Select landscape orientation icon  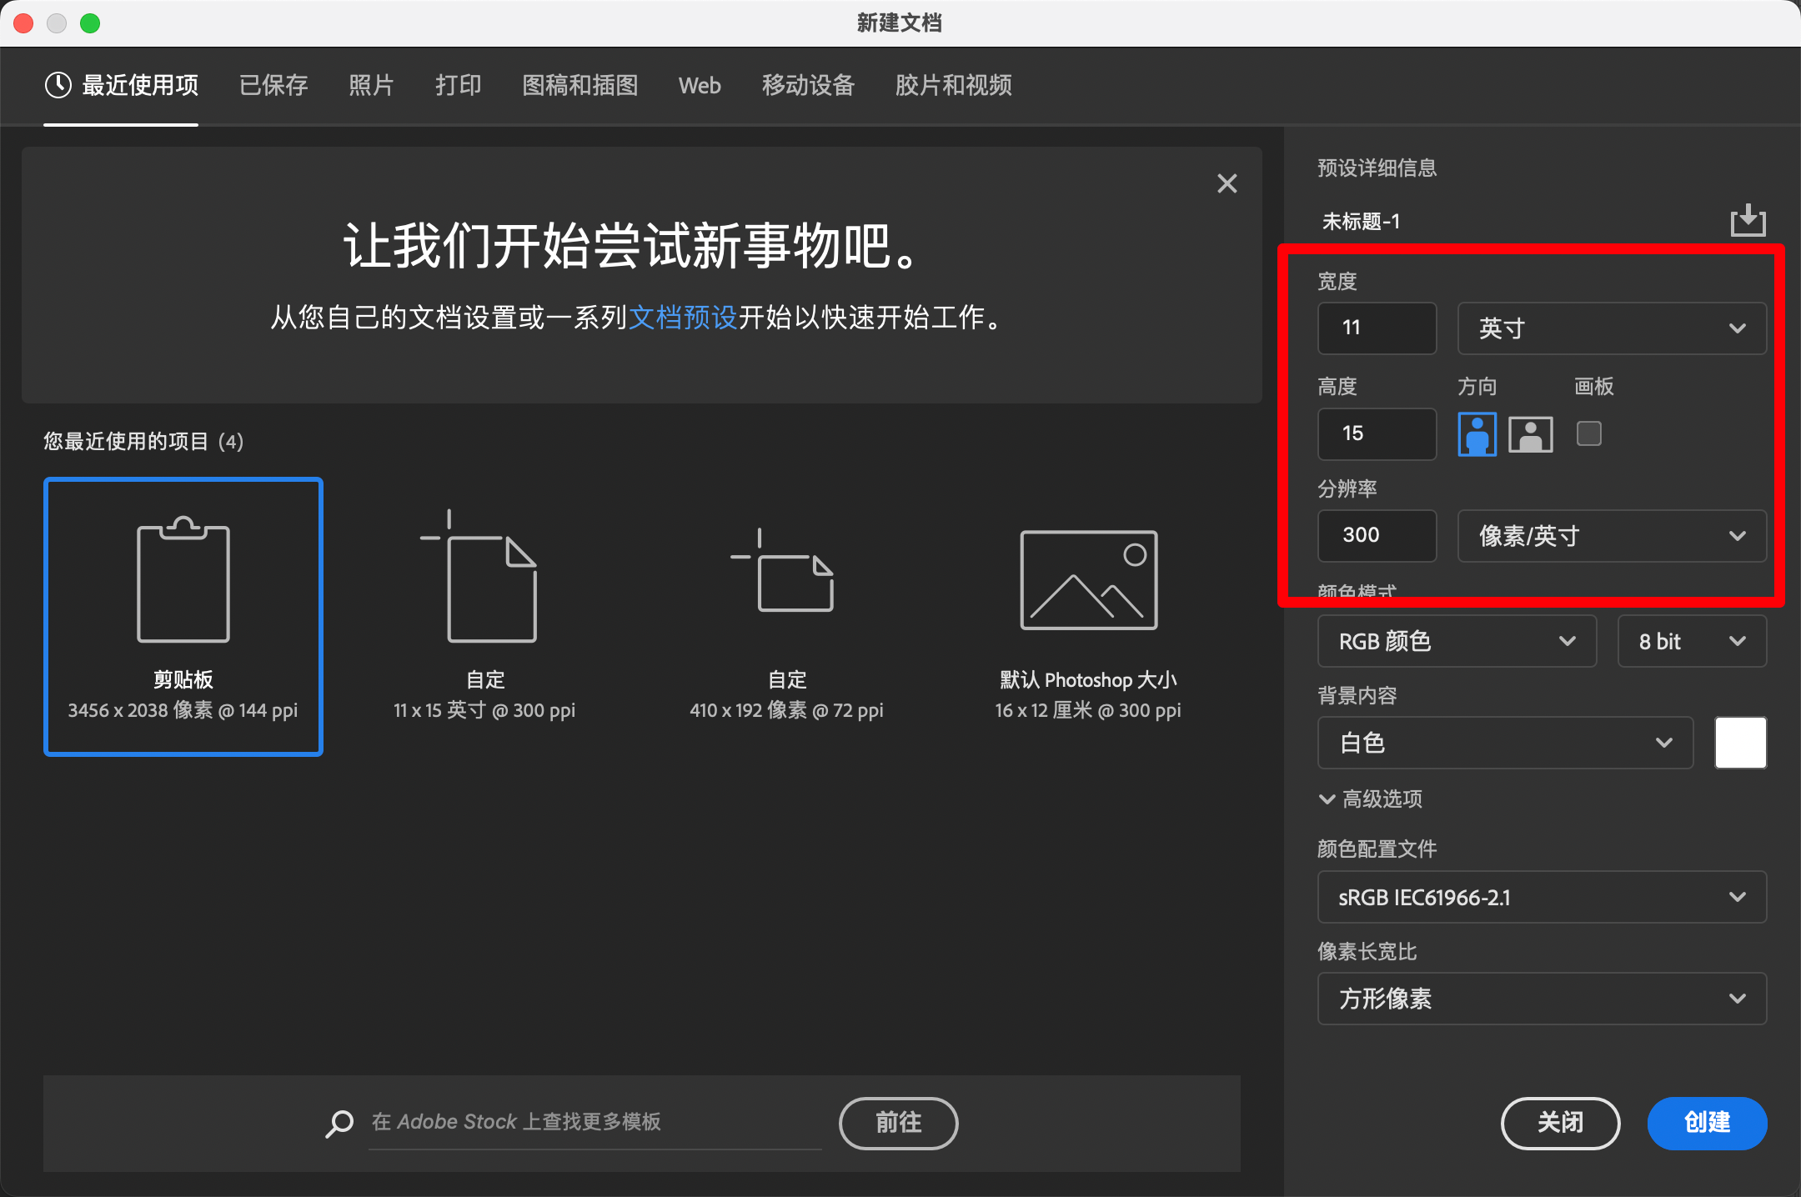point(1531,434)
